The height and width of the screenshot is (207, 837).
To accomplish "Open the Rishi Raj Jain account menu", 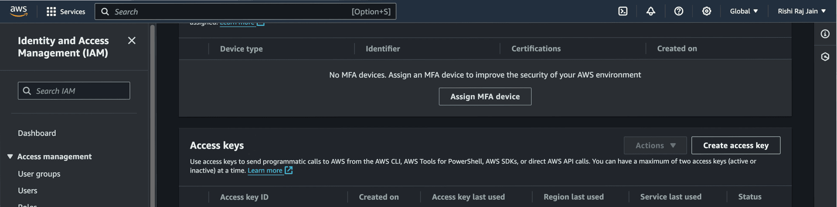I will click(x=802, y=11).
